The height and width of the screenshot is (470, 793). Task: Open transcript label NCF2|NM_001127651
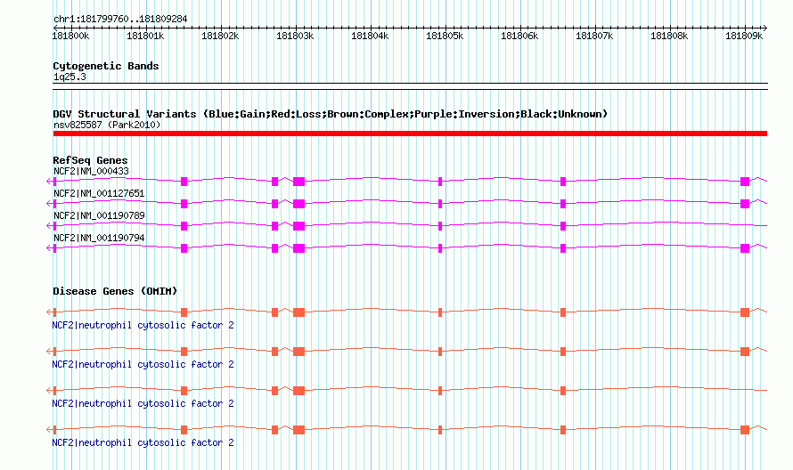point(99,193)
